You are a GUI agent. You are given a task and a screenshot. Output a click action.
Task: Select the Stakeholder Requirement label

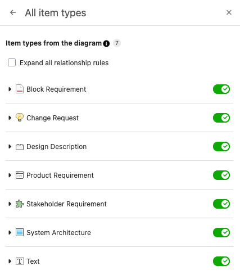(x=66, y=204)
